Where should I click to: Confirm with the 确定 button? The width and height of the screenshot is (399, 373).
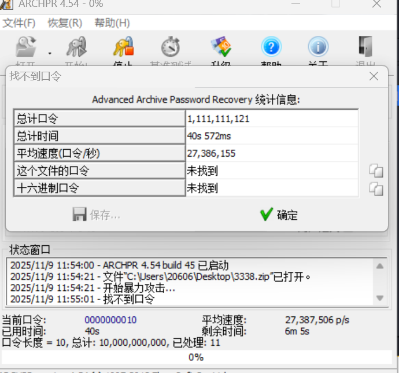point(279,215)
